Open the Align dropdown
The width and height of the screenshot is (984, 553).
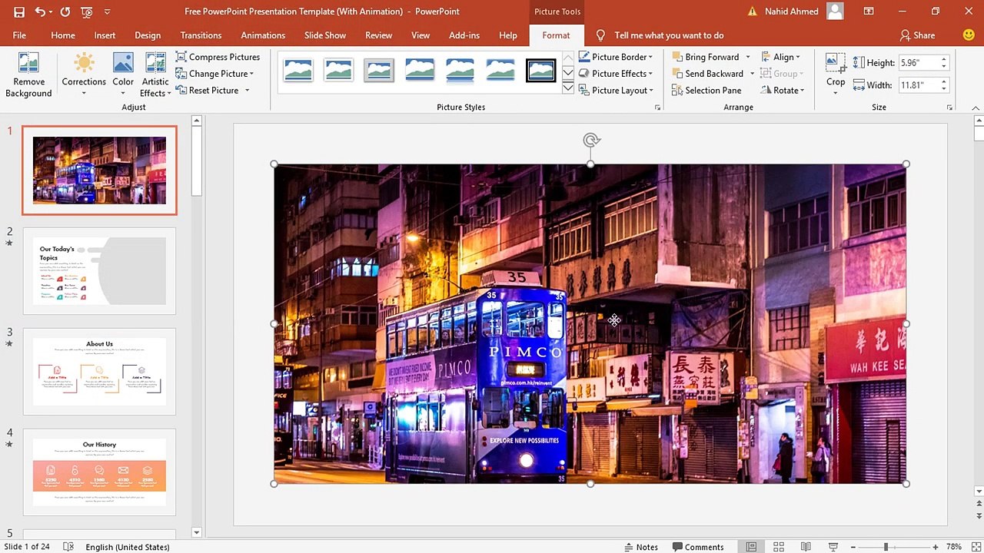780,57
